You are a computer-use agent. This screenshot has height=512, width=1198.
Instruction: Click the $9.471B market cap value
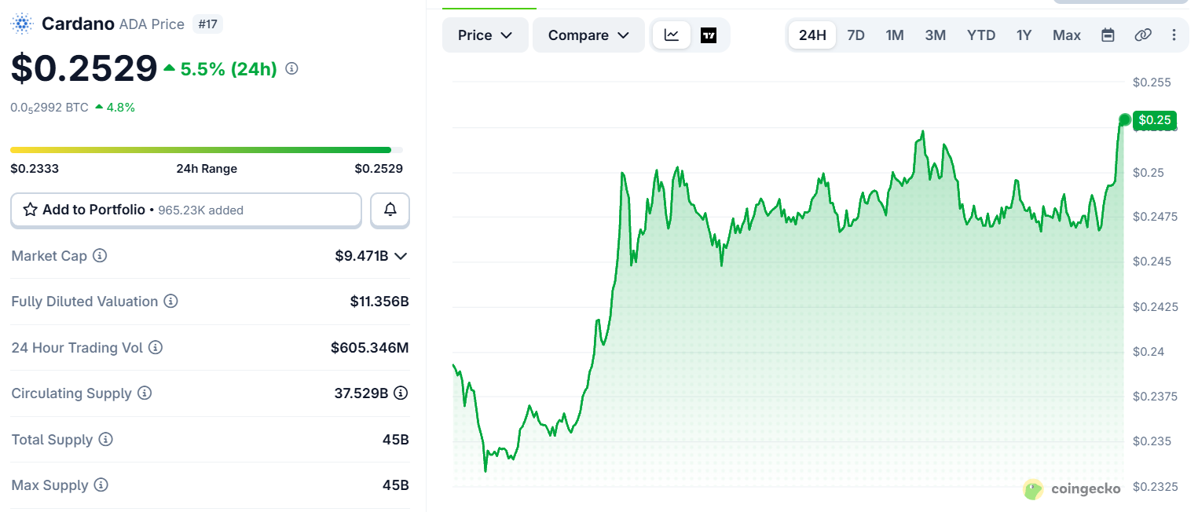[361, 256]
